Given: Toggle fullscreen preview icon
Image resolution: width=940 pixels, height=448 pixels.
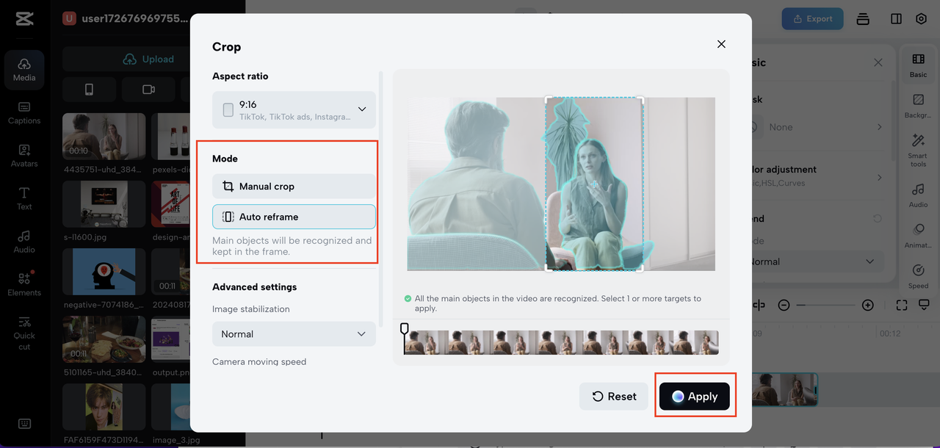Looking at the screenshot, I should pos(902,305).
